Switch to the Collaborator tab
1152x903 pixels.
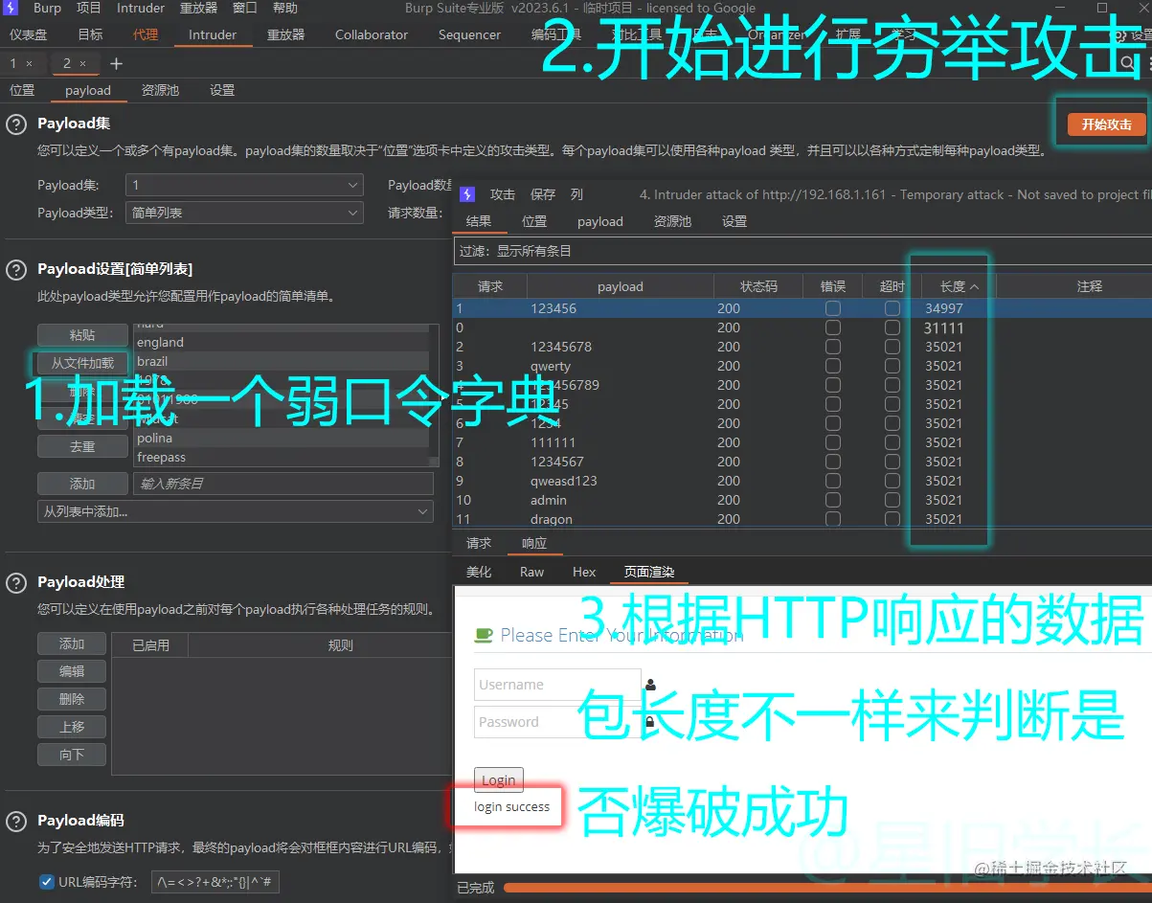tap(372, 34)
